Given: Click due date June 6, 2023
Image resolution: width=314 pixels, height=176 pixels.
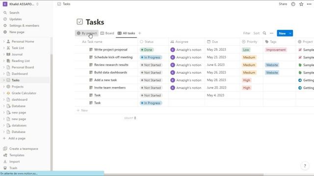Looking at the screenshot, I should [x=215, y=65].
